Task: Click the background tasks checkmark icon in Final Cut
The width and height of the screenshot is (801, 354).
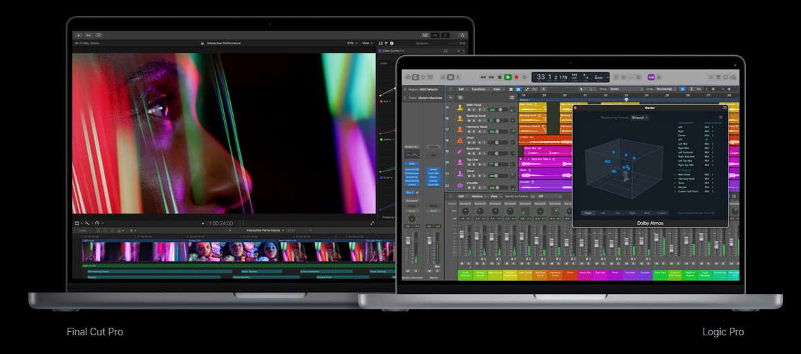Action: click(x=99, y=35)
